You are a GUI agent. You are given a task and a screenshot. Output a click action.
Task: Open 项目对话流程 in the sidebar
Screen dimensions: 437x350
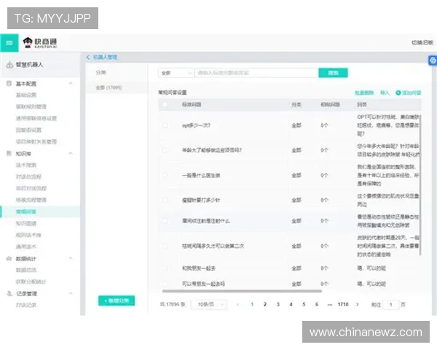[x=31, y=188]
